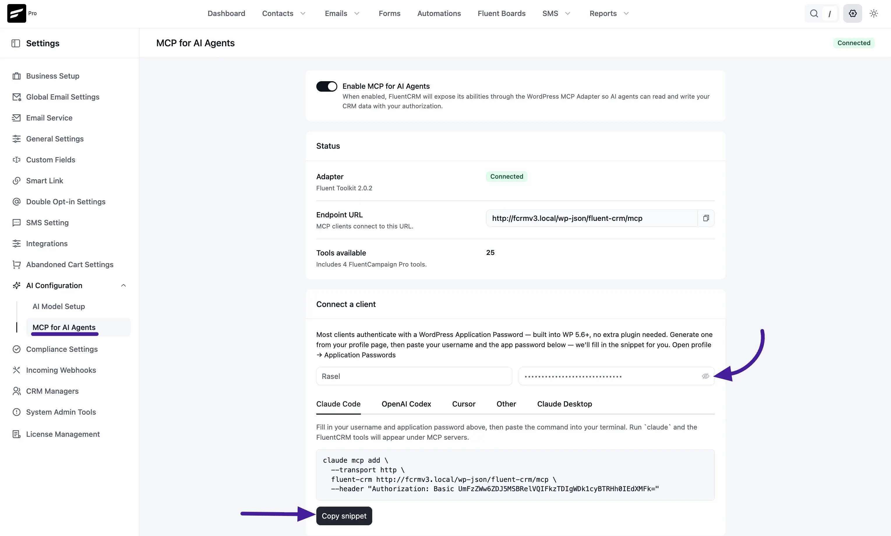The width and height of the screenshot is (891, 536).
Task: Click the Fluent Toolkit 2.0.2 text
Action: pos(344,188)
